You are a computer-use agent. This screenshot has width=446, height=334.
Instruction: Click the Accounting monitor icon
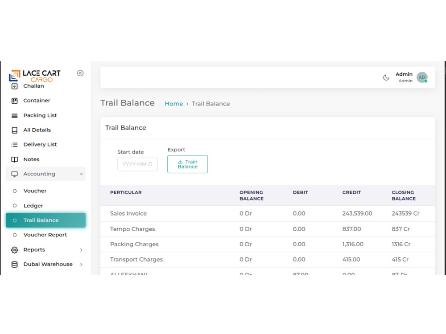pos(15,174)
